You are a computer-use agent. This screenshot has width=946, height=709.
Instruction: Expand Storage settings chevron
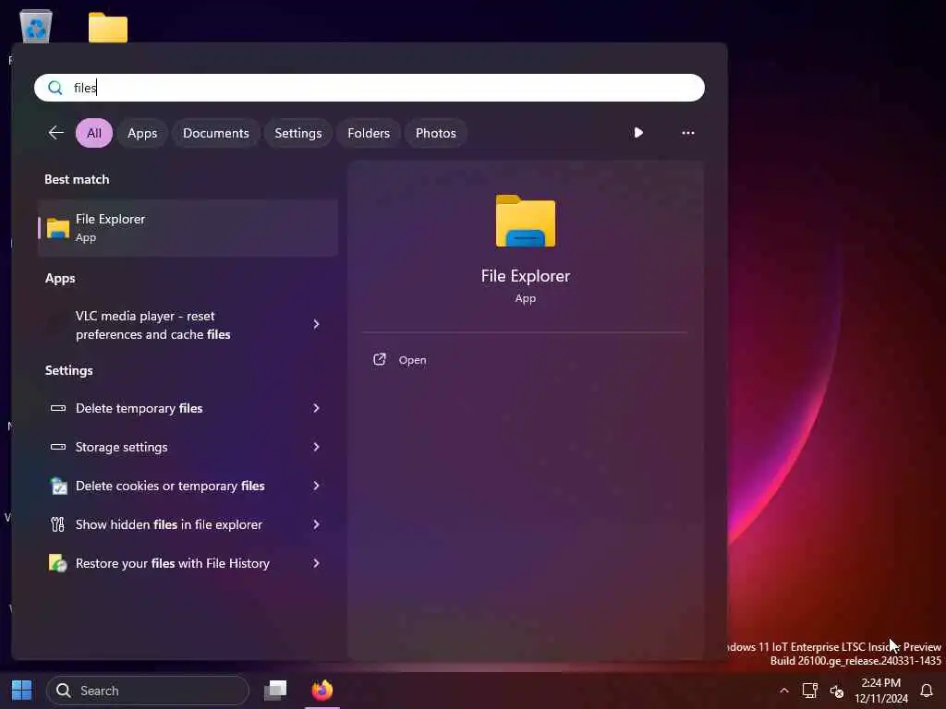click(x=316, y=447)
